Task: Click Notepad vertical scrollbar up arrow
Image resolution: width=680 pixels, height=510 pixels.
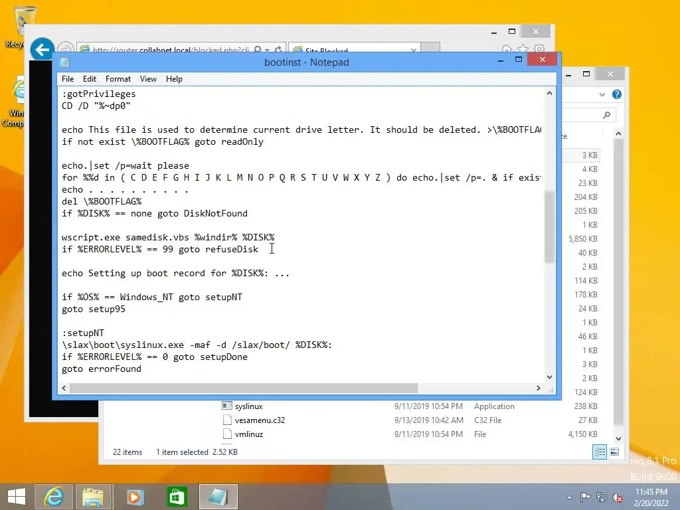Action: (x=549, y=93)
